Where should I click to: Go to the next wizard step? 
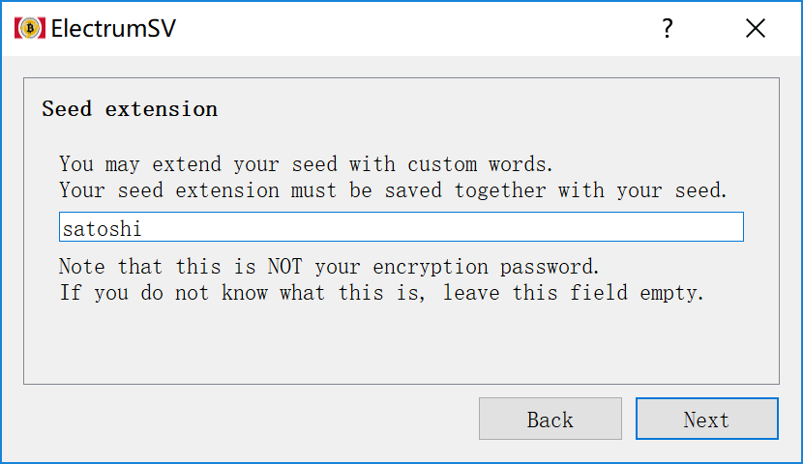coord(706,419)
